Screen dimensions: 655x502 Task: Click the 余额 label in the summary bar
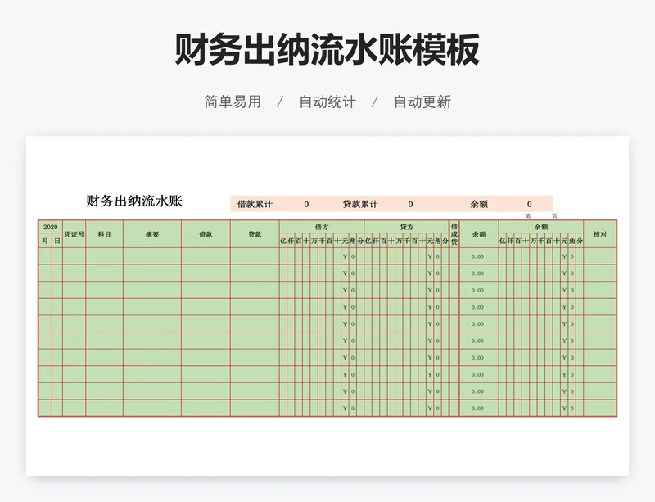(479, 204)
